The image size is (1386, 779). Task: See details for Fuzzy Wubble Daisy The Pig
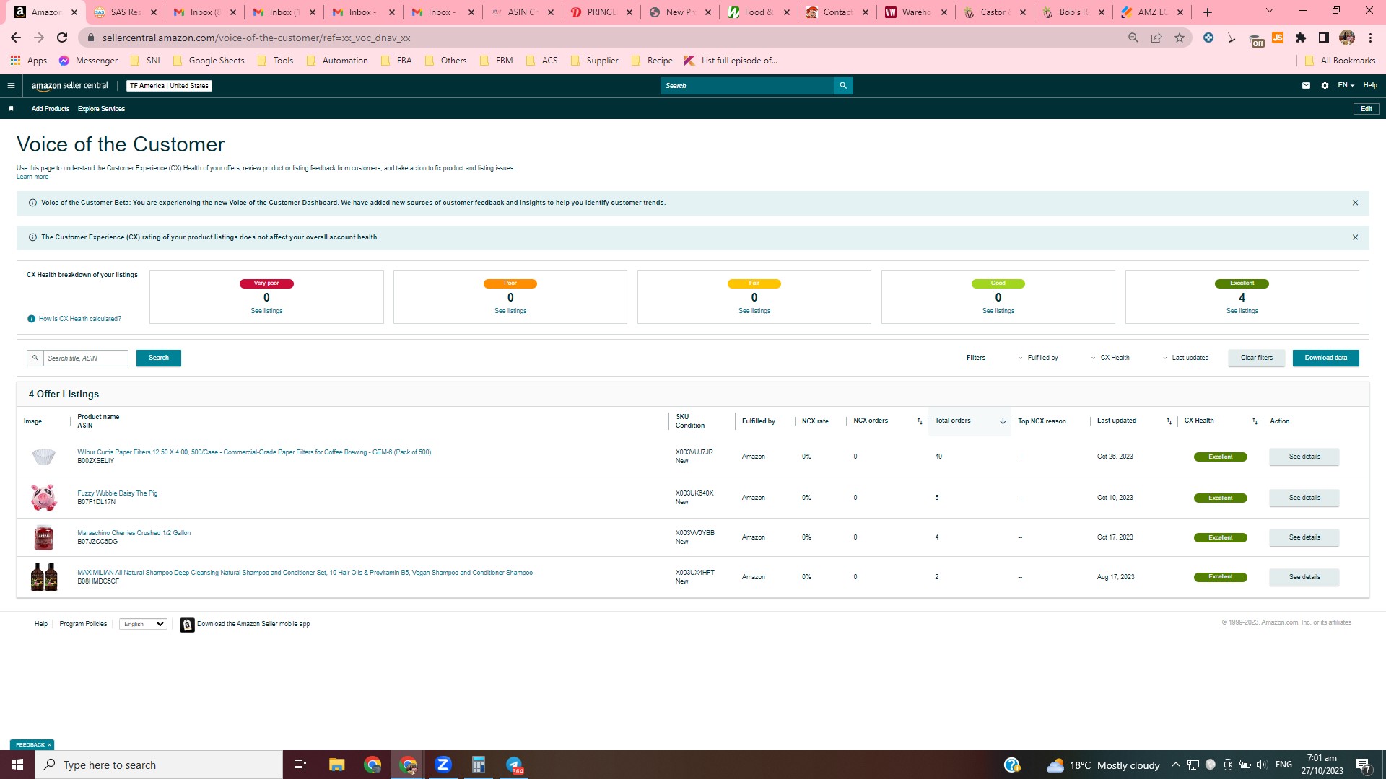[1304, 498]
